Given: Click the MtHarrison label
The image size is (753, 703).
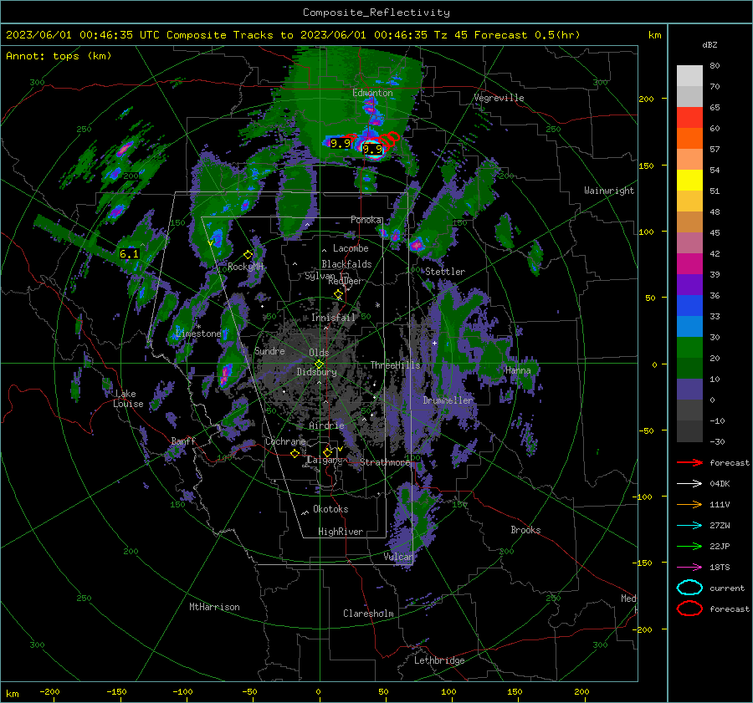Looking at the screenshot, I should point(214,607).
